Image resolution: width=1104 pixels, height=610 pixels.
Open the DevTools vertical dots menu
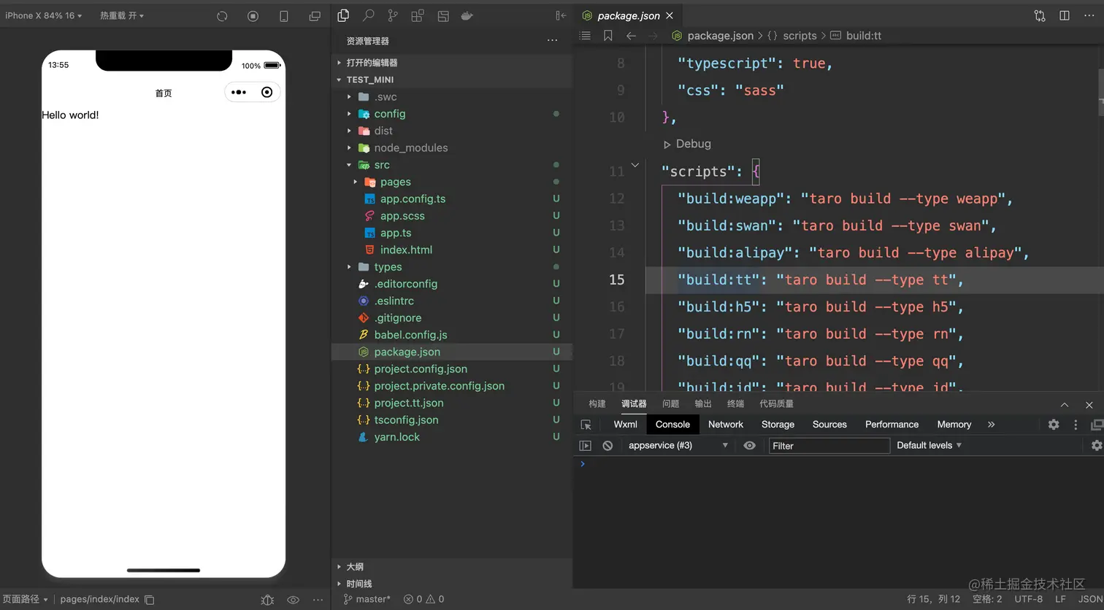click(x=1076, y=424)
